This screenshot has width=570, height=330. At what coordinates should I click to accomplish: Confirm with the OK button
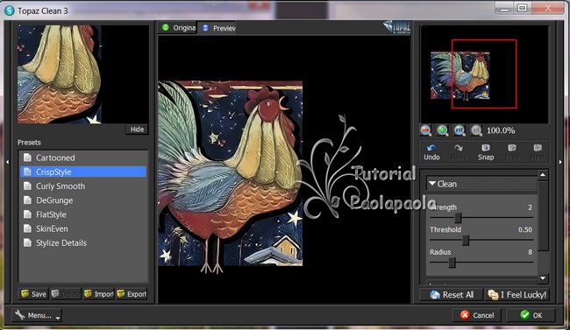pos(531,315)
